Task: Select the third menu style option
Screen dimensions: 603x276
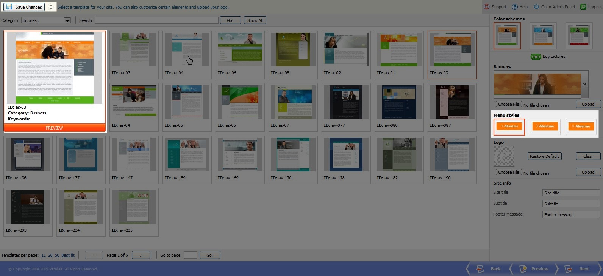Action: pyautogui.click(x=581, y=126)
